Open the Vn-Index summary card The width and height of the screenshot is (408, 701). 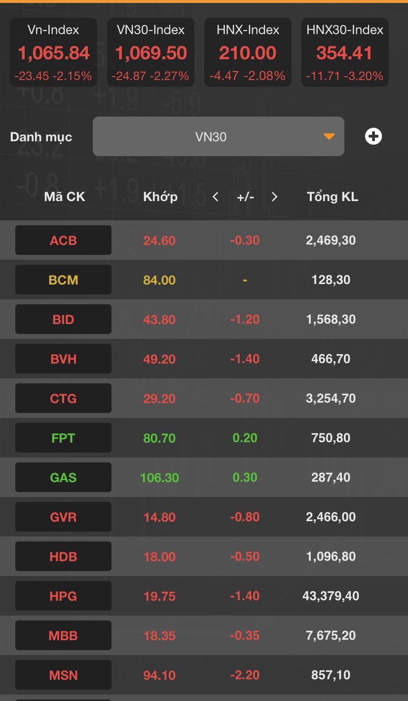[53, 52]
